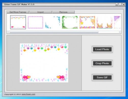Click the maximize button in title bar
The width and height of the screenshot is (128, 99).
pyautogui.click(x=120, y=4)
